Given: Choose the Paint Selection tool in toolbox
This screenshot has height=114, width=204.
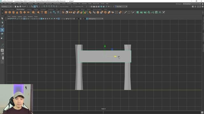Looking at the screenshot, I should coord(2,26).
